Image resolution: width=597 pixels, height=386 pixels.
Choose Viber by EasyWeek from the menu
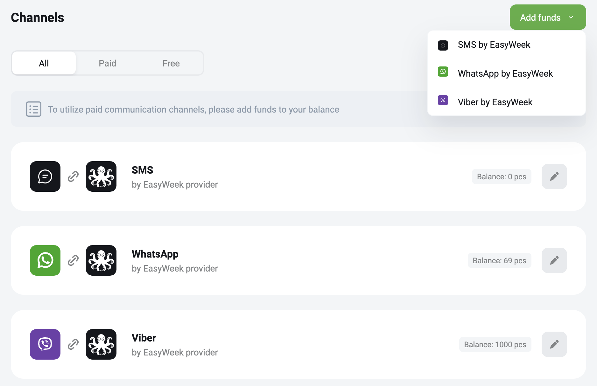507,102
